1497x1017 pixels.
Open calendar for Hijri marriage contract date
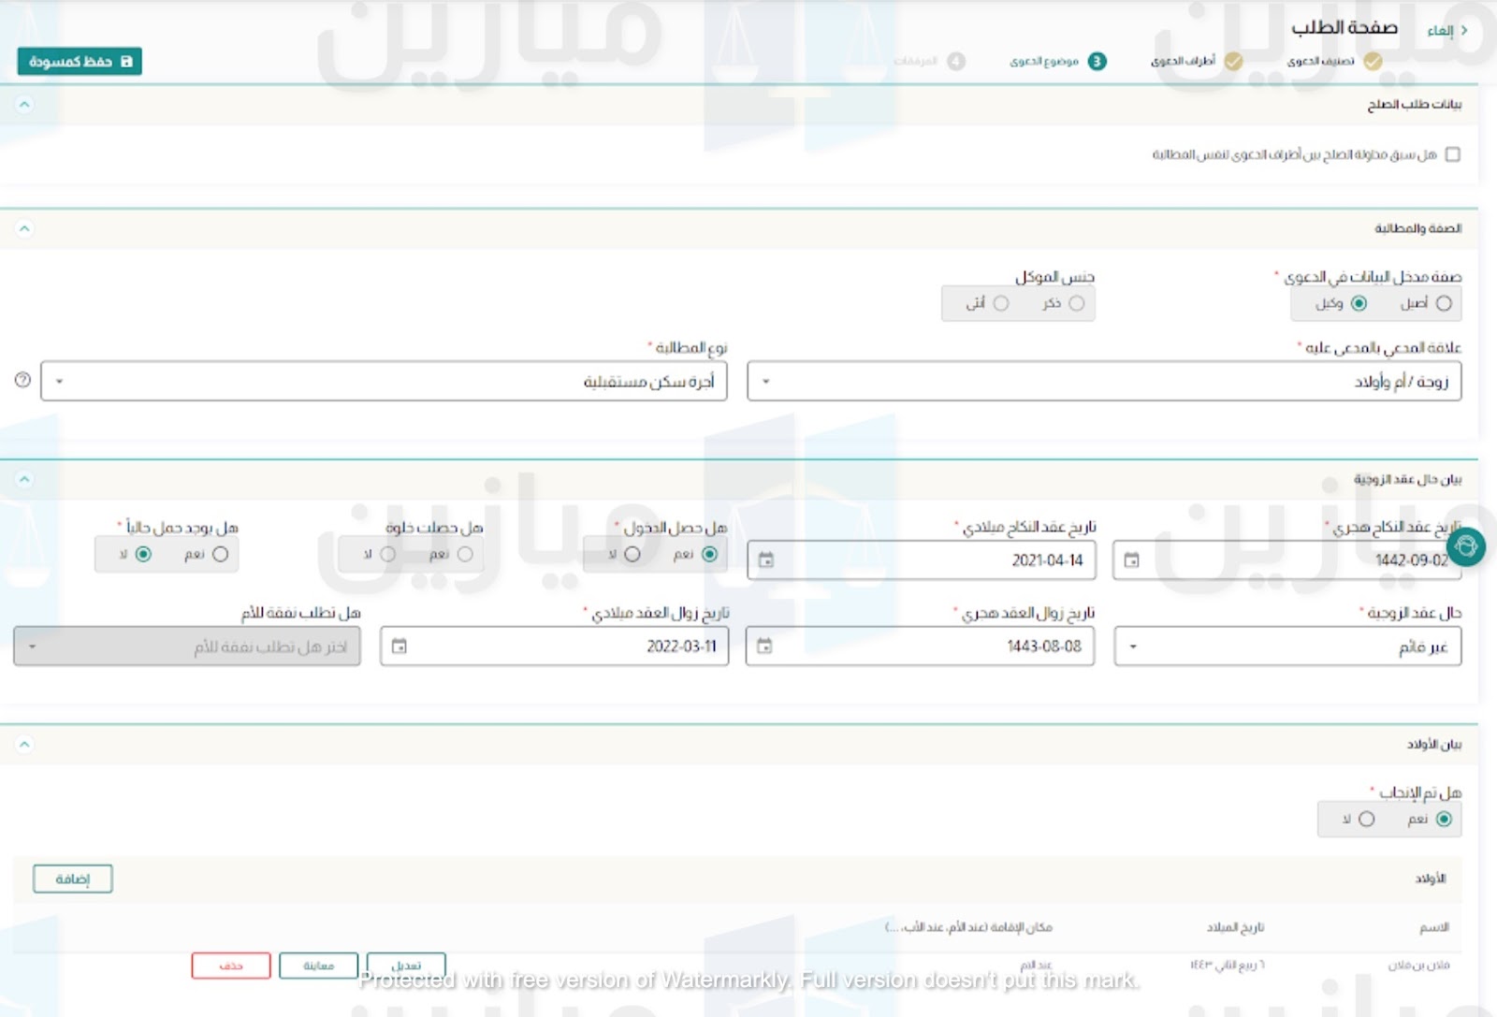(1131, 560)
